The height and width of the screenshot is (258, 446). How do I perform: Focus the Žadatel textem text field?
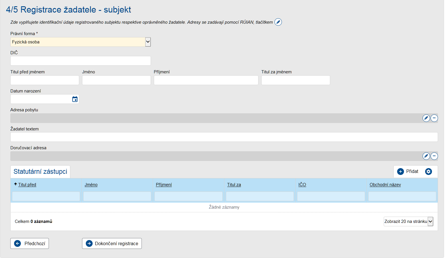(224, 137)
